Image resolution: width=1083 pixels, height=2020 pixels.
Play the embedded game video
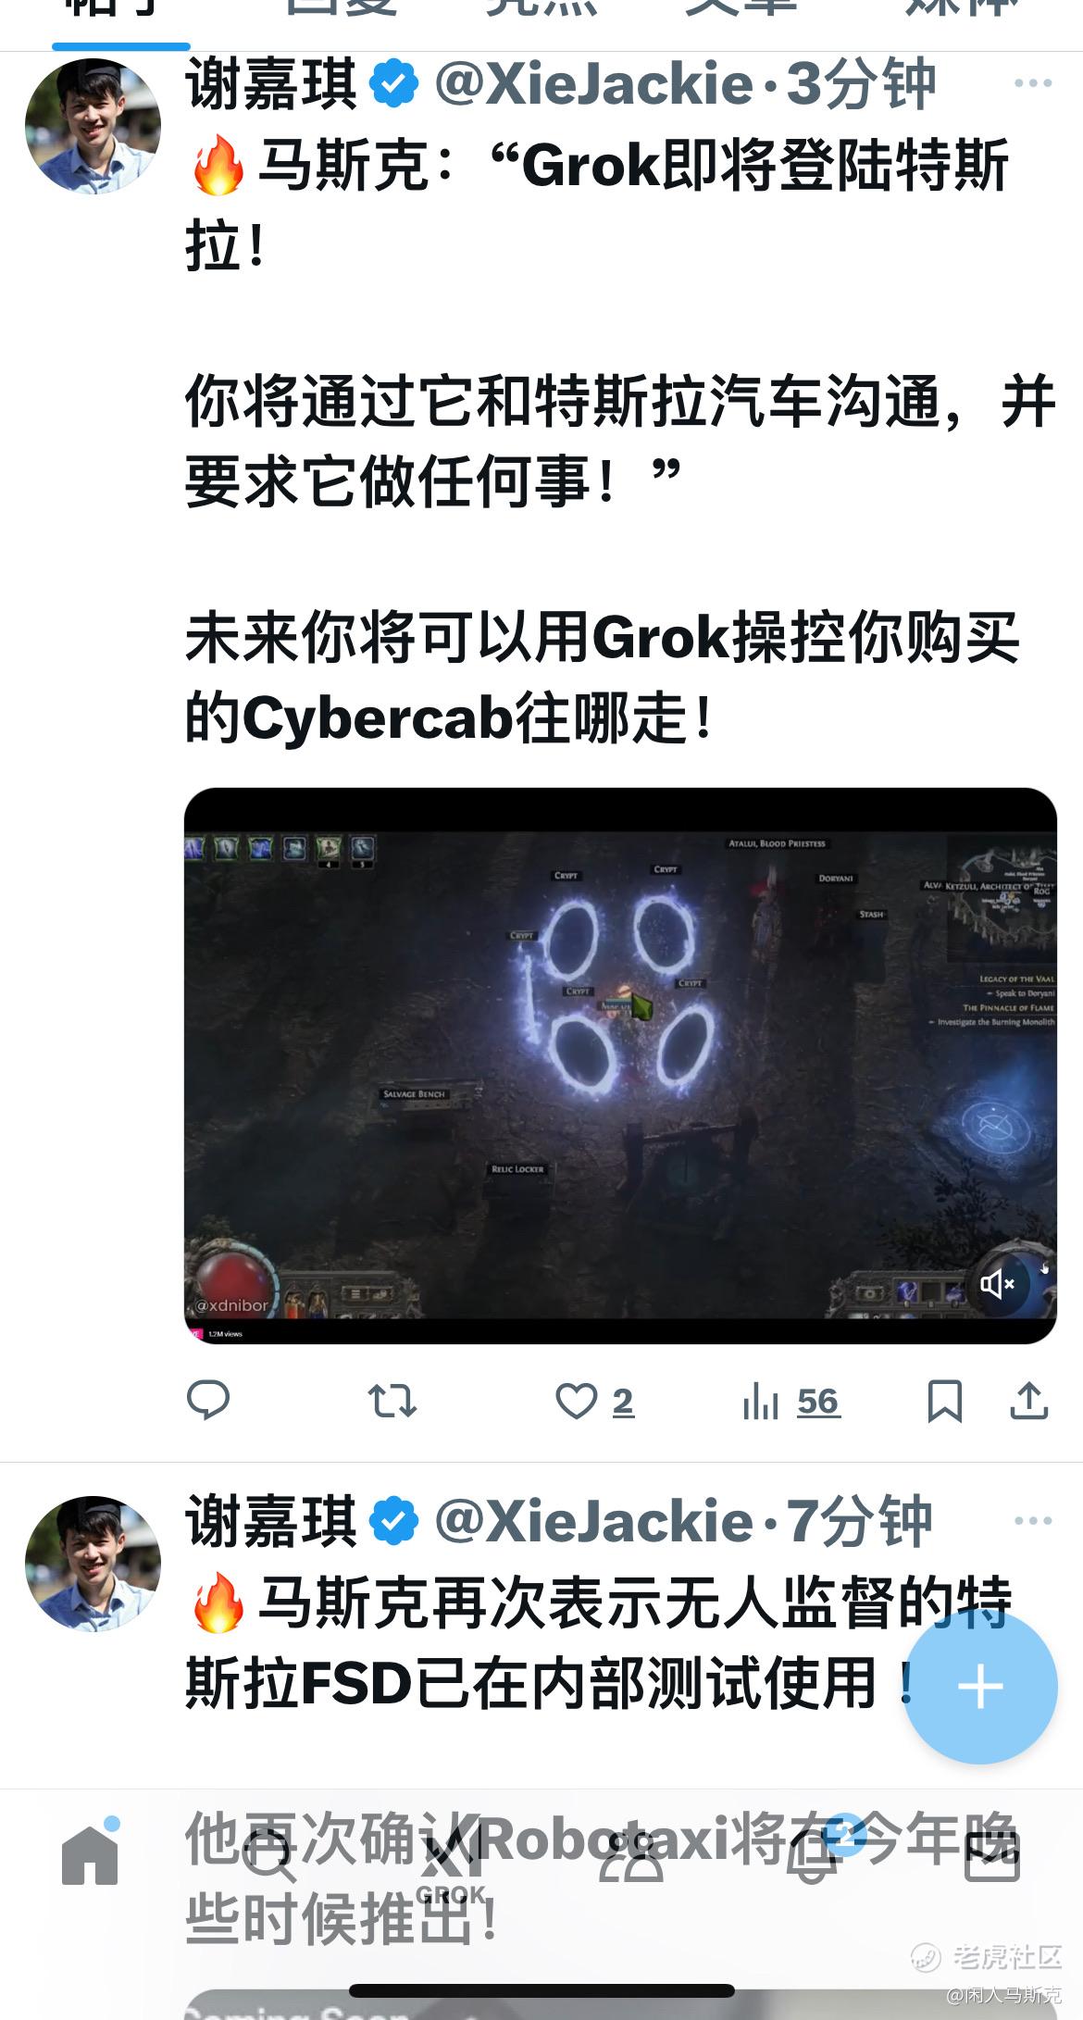coord(620,1066)
